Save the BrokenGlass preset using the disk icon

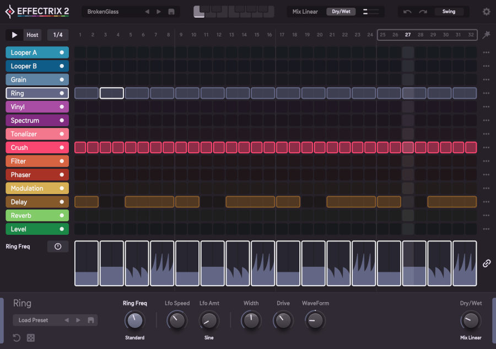171,11
